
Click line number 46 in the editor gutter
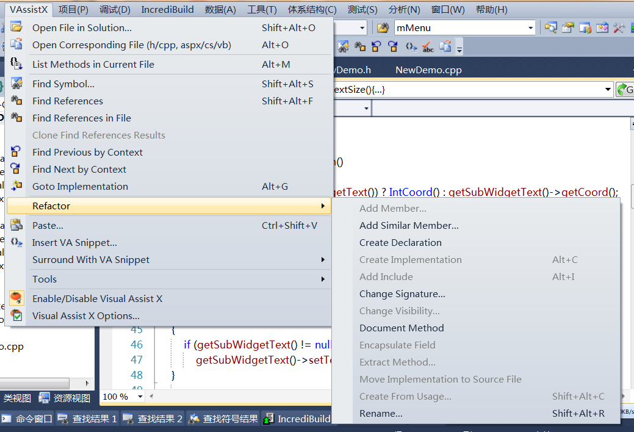tap(136, 344)
